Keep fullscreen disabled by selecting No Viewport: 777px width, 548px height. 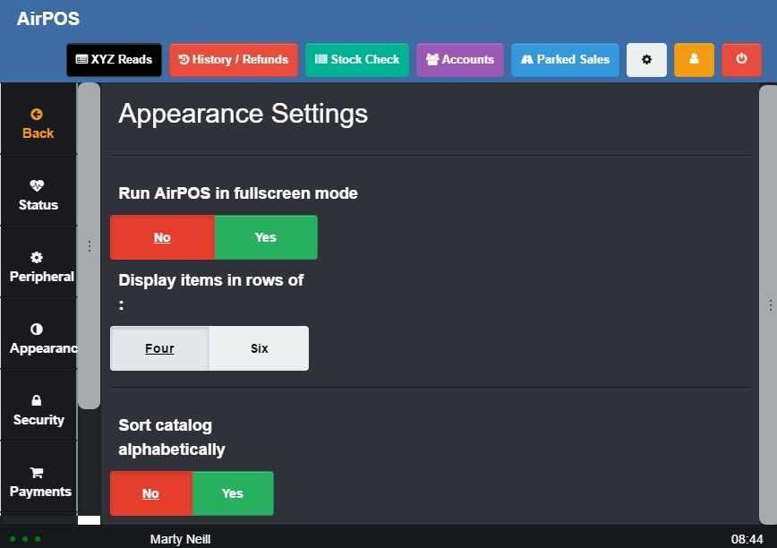pyautogui.click(x=162, y=237)
